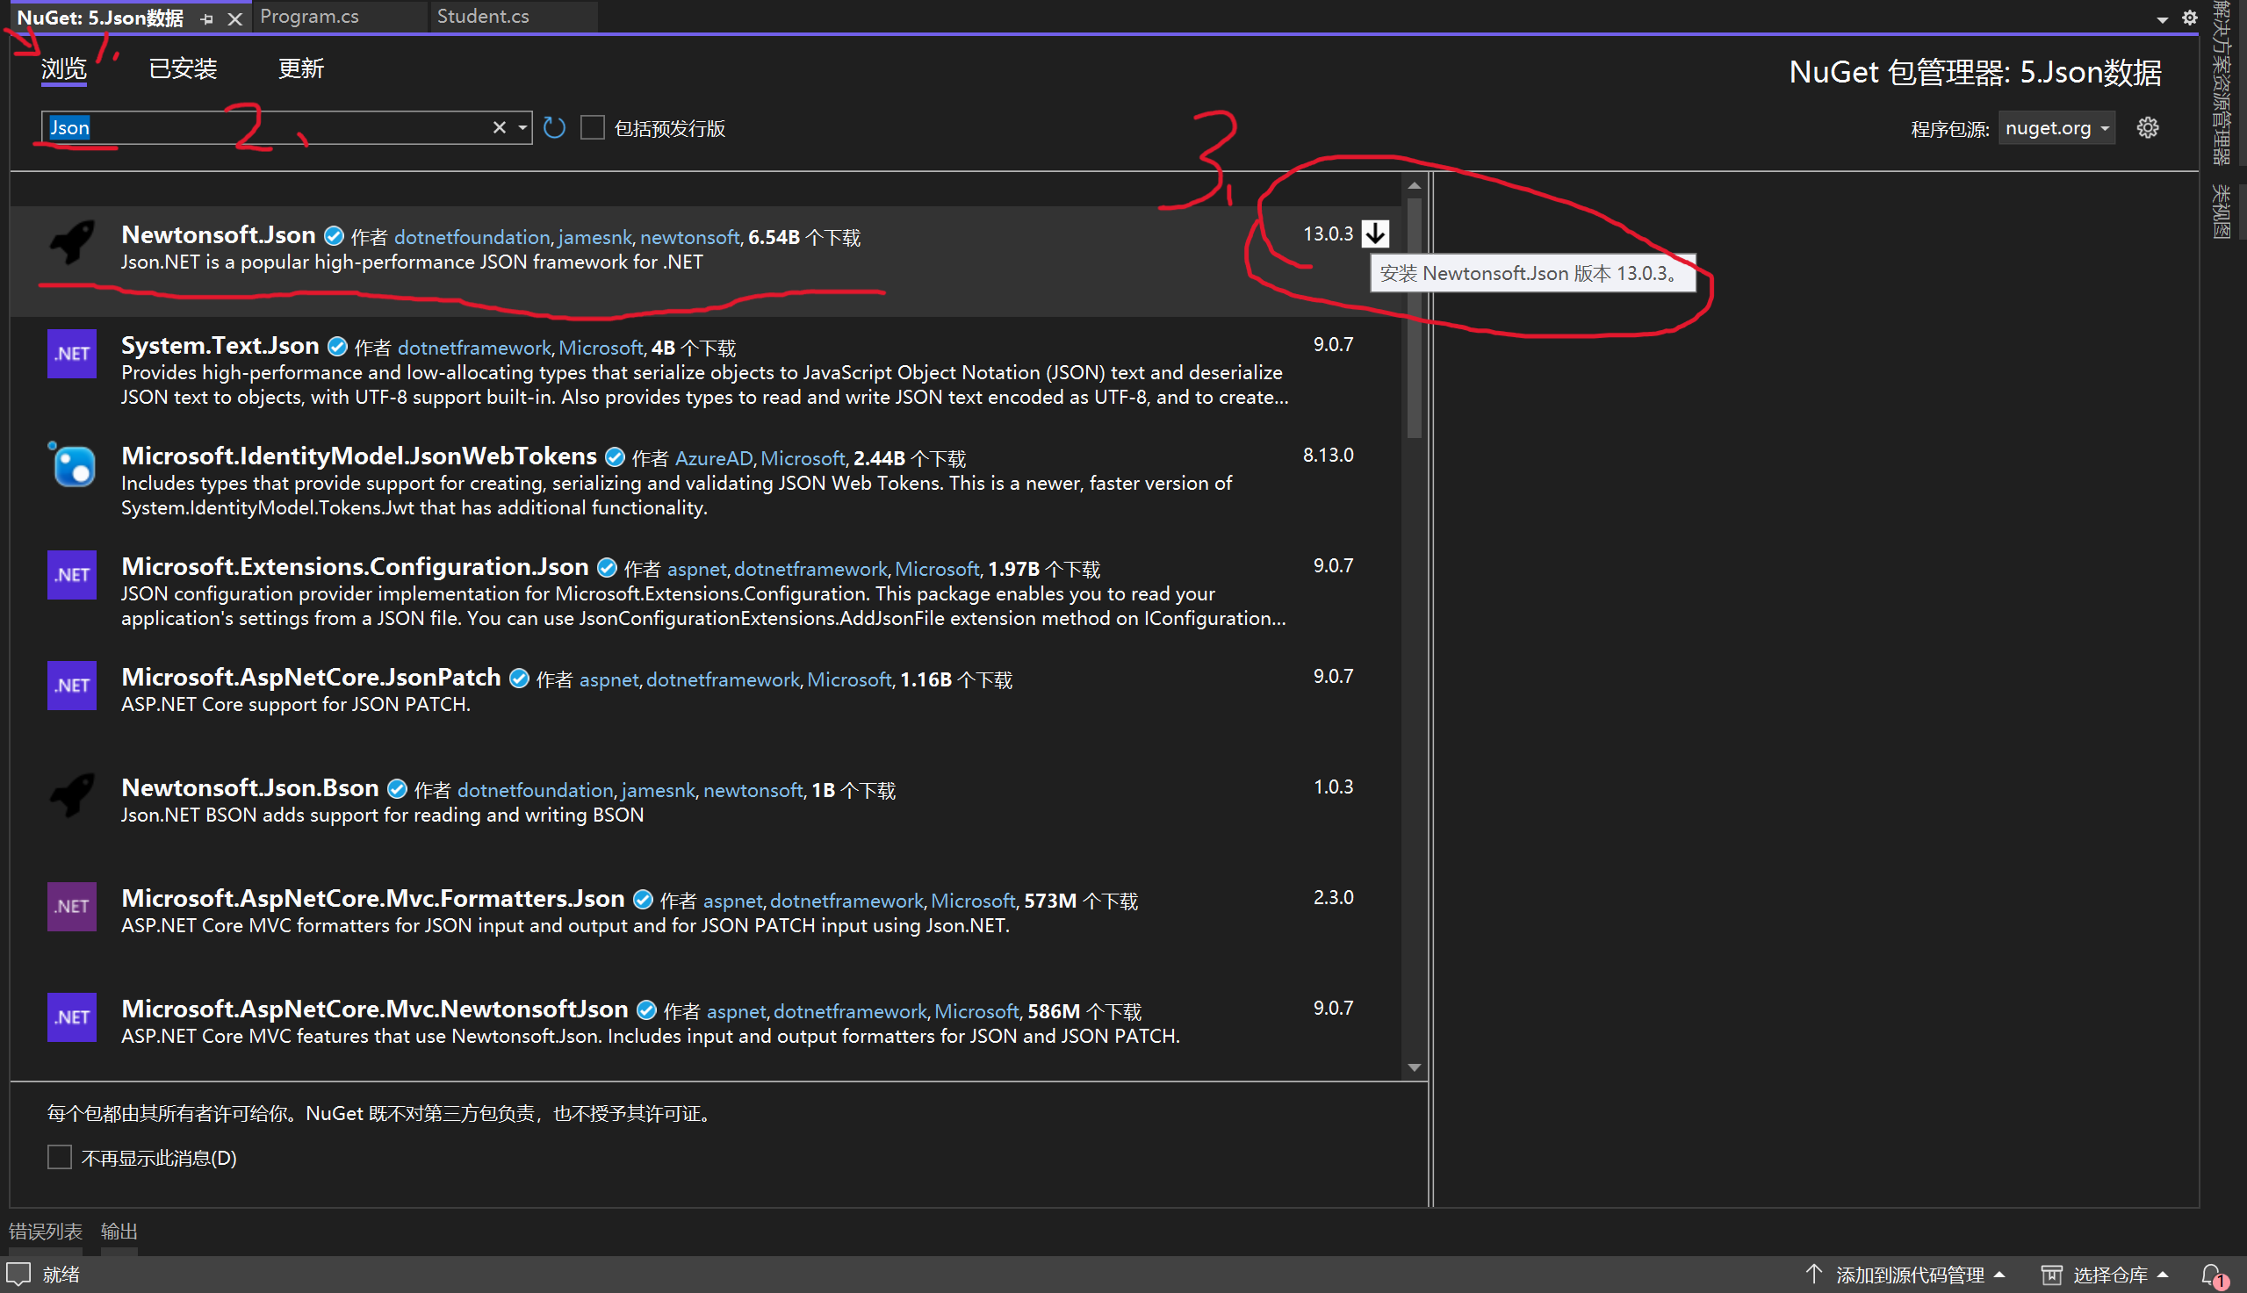The height and width of the screenshot is (1293, 2247).
Task: Select Newtonsoft.Json.Bson package title
Action: (250, 787)
